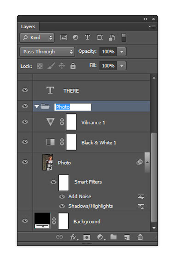This screenshot has width=175, height=263.
Task: Turn layer filtering on or off switch
Action: click(x=123, y=38)
